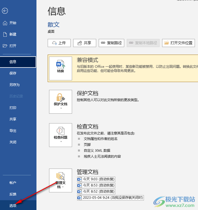Choose 打印 from the sidebar menu
This screenshot has width=198, height=210.
coord(13,108)
